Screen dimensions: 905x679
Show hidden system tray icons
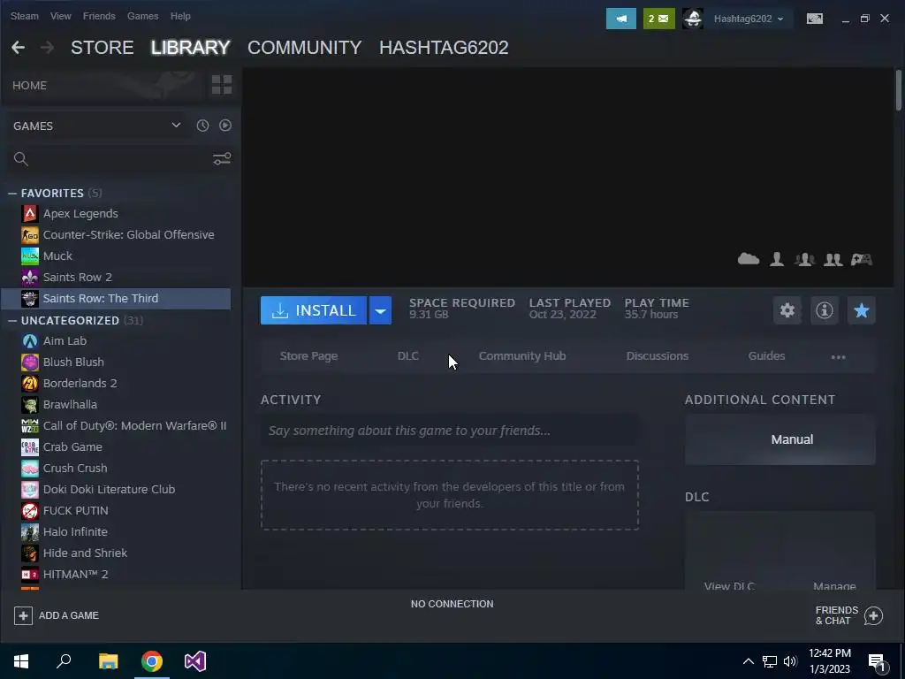[748, 661]
